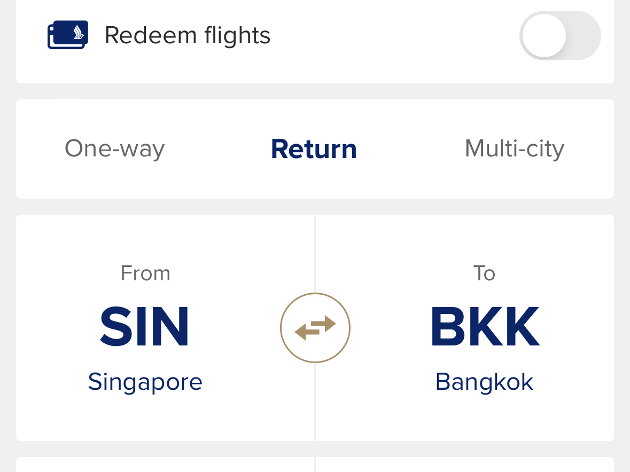
Task: Open the partially visible card below Bangkok
Action: click(465, 465)
